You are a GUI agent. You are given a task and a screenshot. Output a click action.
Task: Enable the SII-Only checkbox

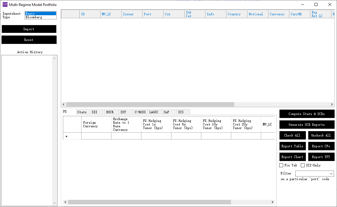[x=303, y=165]
